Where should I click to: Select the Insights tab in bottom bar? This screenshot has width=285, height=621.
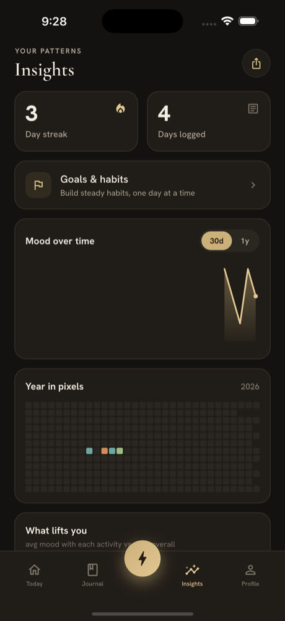pos(192,575)
